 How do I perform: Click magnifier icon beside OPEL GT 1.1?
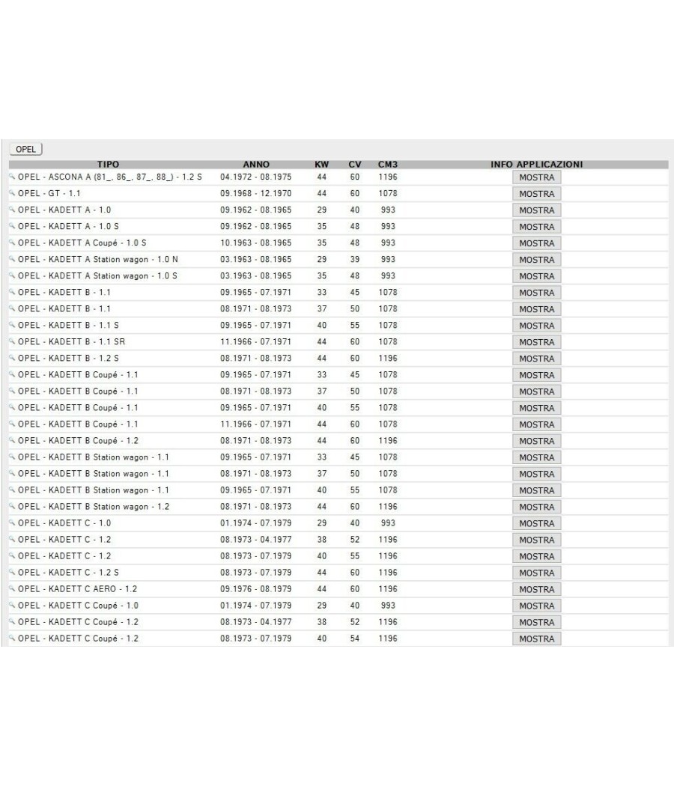[x=12, y=193]
